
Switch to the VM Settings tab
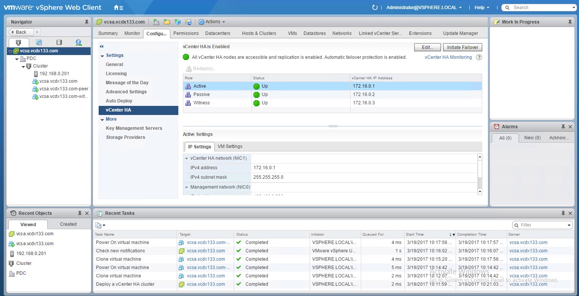tap(230, 146)
